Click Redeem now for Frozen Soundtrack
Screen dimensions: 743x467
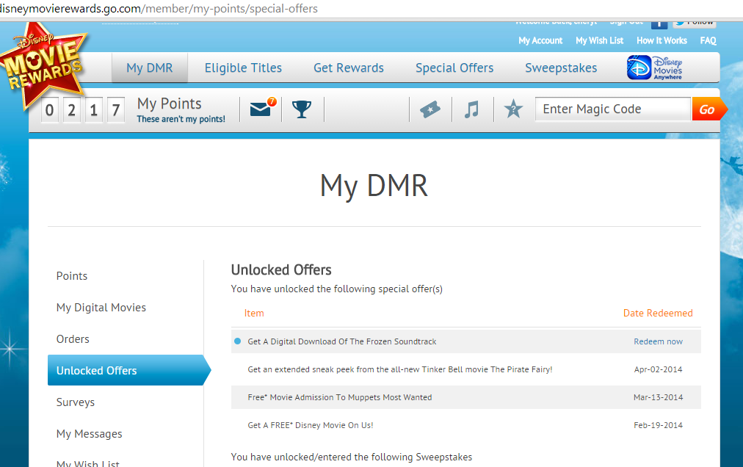658,341
